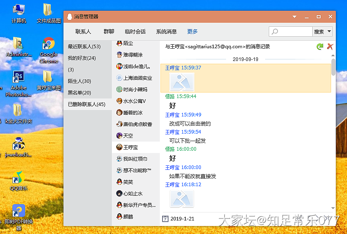The width and height of the screenshot is (347, 234).
Task: Click the green refresh messages icon
Action: click(x=319, y=47)
